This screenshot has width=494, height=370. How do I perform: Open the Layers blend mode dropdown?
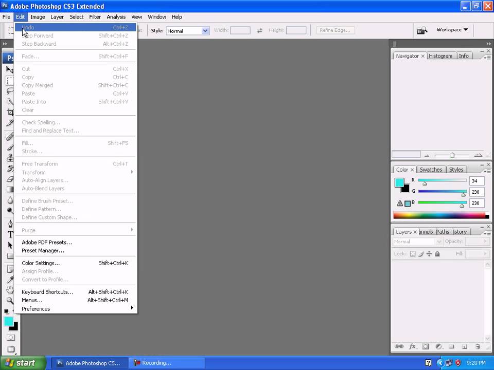[417, 242]
